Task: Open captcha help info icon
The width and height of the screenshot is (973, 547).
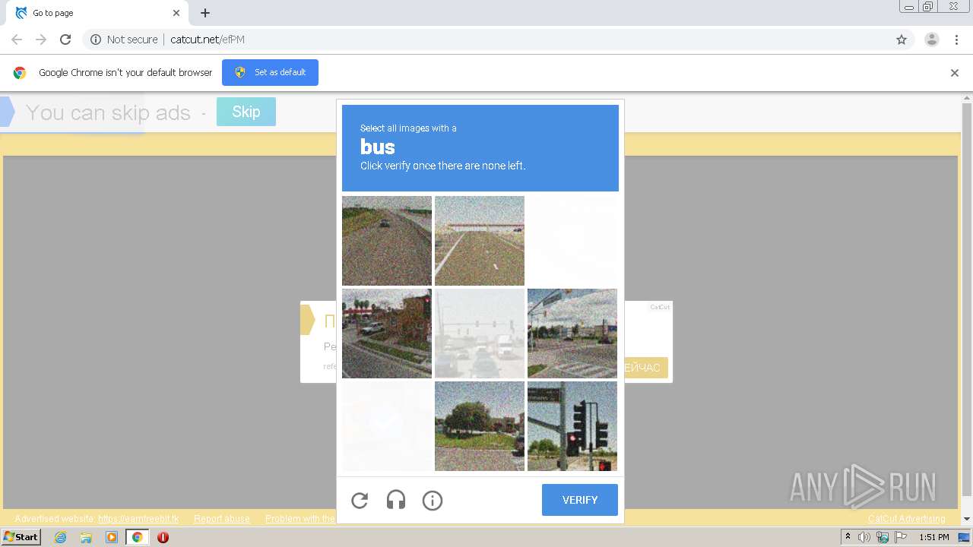Action: point(433,500)
